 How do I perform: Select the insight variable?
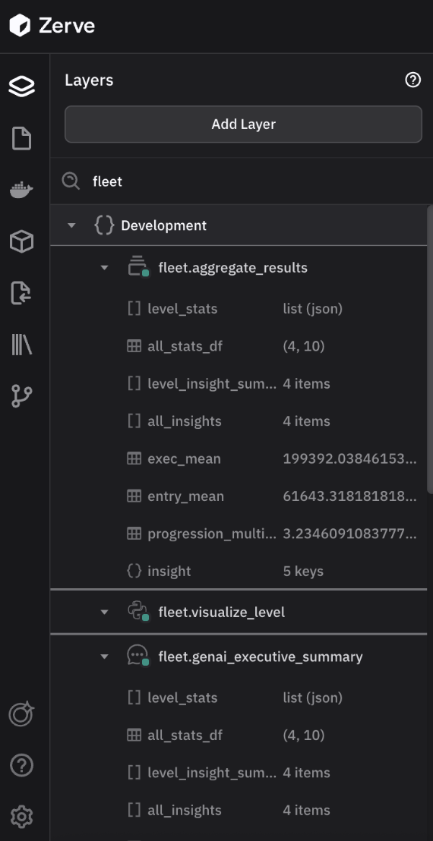click(169, 572)
